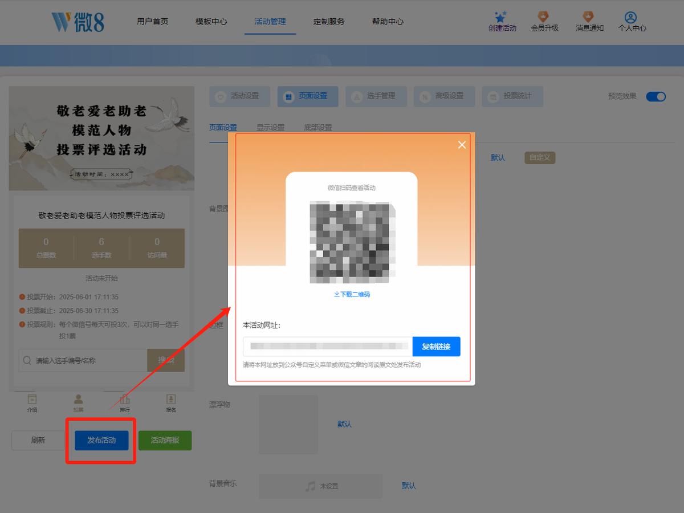
Task: Go to 用户首页
Action: [152, 22]
